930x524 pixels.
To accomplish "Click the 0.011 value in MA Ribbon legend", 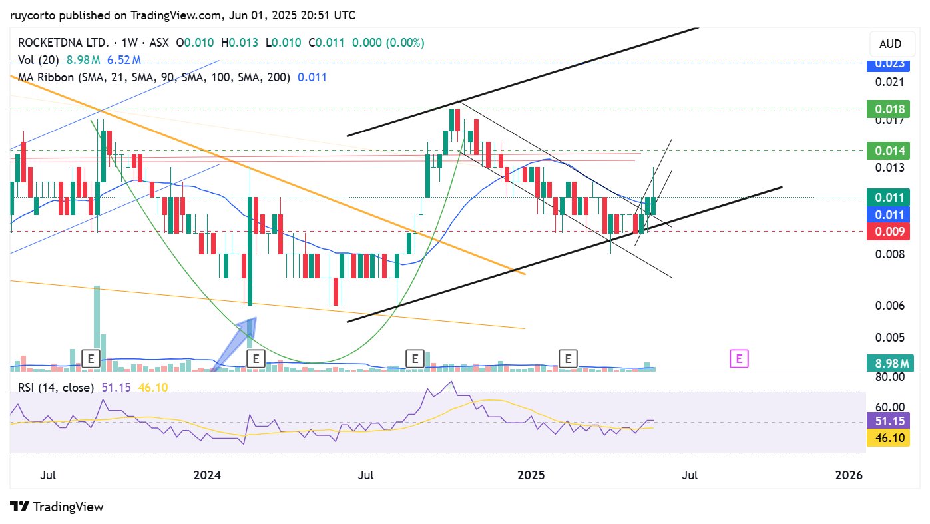I will coord(312,77).
